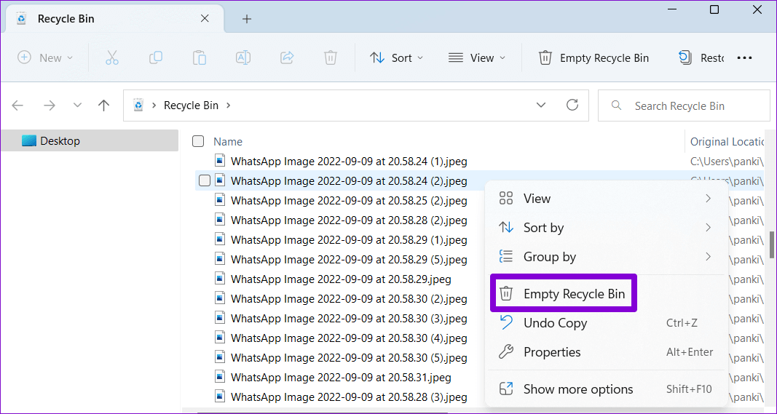Image resolution: width=777 pixels, height=414 pixels.
Task: Select file 20.58.24 (1).jpeg
Action: (349, 161)
